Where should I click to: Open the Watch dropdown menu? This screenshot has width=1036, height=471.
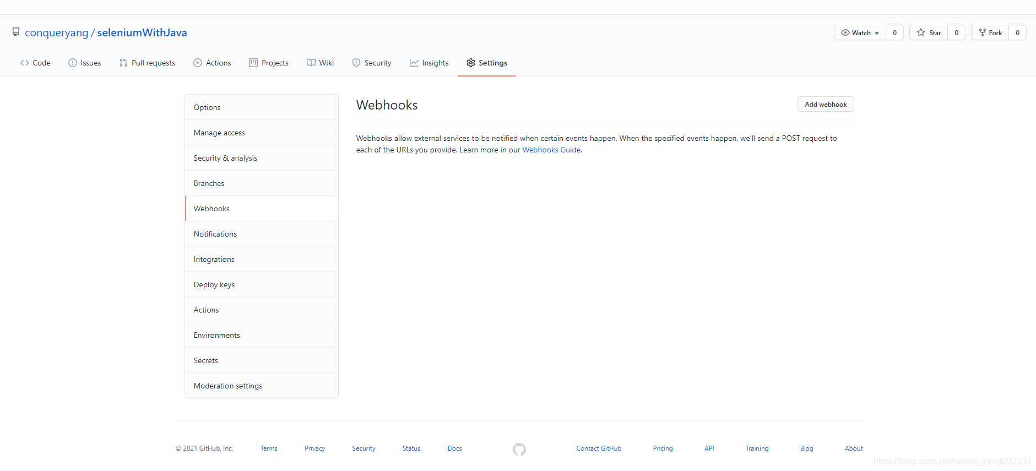[x=860, y=32]
